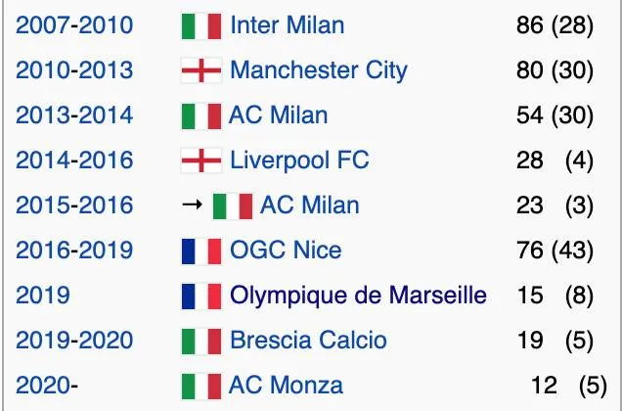Click the AC Milan loan entry for 2015-2016
The height and width of the screenshot is (411, 622).
pos(309,205)
